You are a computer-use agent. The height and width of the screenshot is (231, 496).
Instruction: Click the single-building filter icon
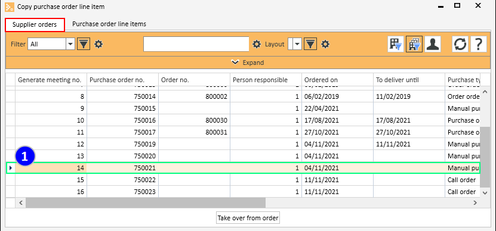point(396,44)
